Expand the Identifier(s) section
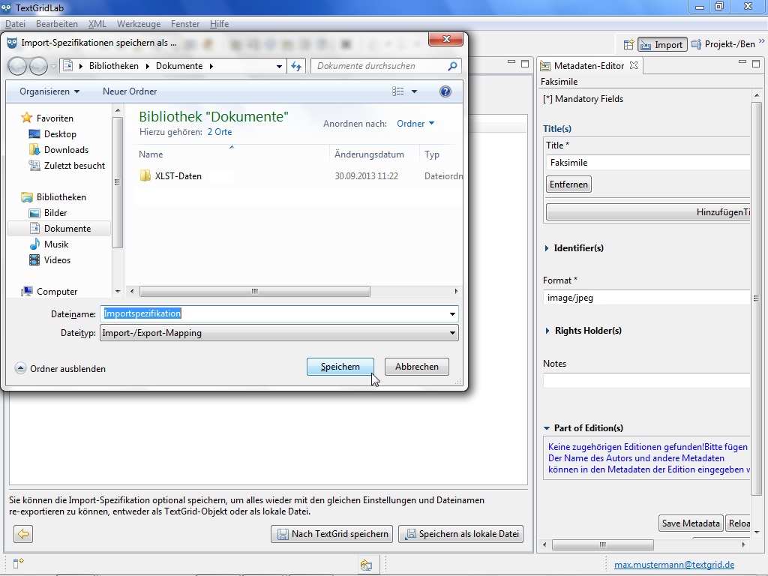 click(x=578, y=248)
